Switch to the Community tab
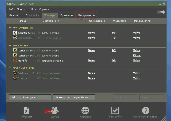The width and height of the screenshot is (171, 121). tap(32, 15)
